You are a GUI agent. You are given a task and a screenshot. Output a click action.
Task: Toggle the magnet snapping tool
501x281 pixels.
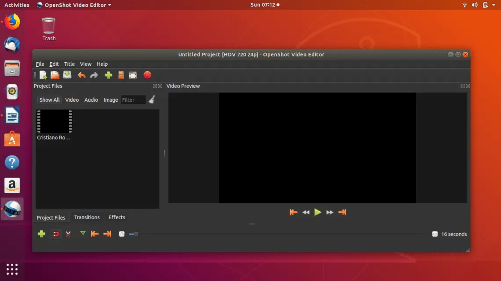pos(56,234)
